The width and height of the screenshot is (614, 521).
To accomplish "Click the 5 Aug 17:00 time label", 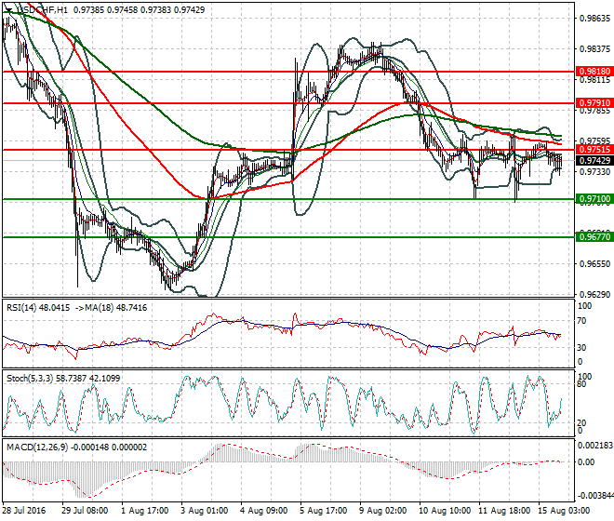I will pos(325,511).
